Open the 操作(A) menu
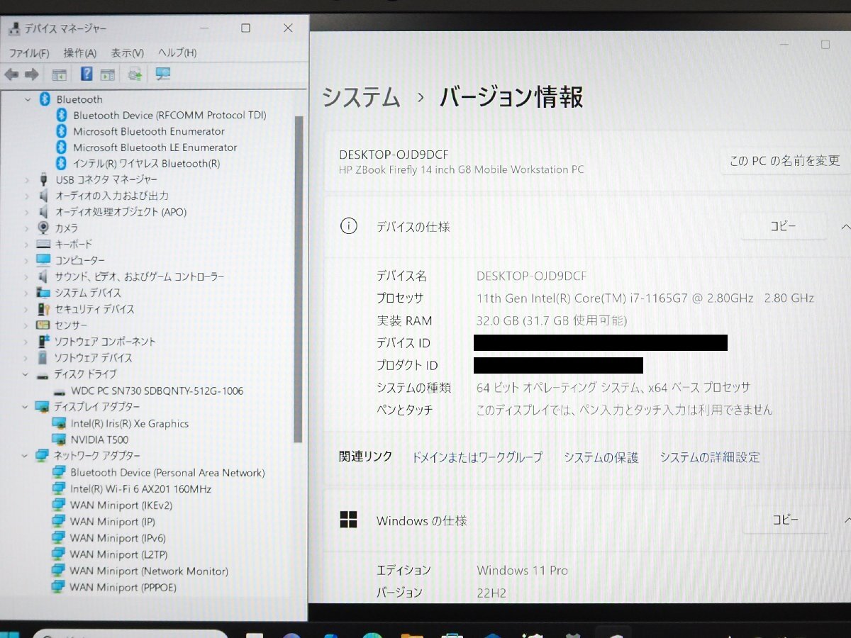851x638 pixels. point(79,53)
